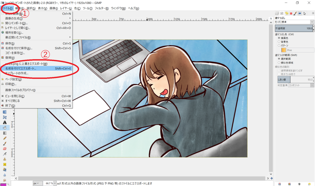The width and height of the screenshot is (315, 186).
Task: Click the delete tool preset trash icon
Action: (x=299, y=184)
